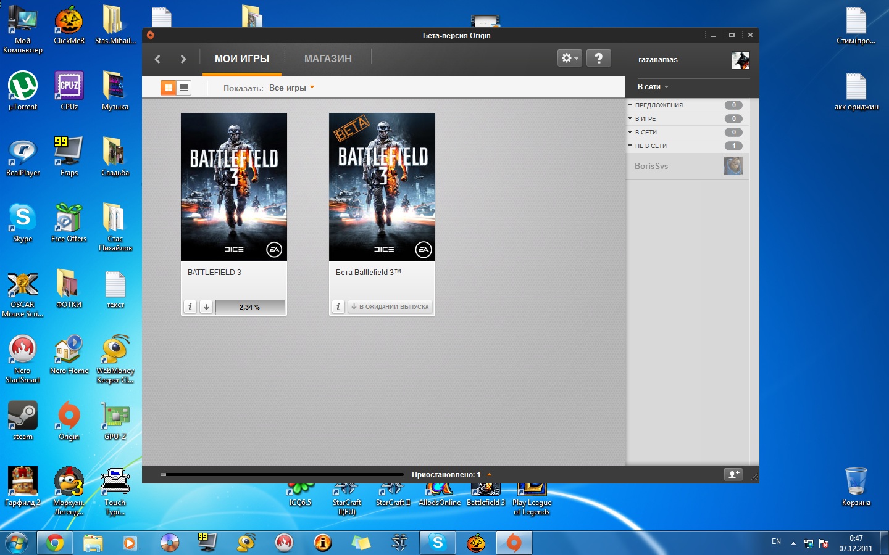The width and height of the screenshot is (889, 555).
Task: Open Google Chrome from the taskbar
Action: pos(55,543)
